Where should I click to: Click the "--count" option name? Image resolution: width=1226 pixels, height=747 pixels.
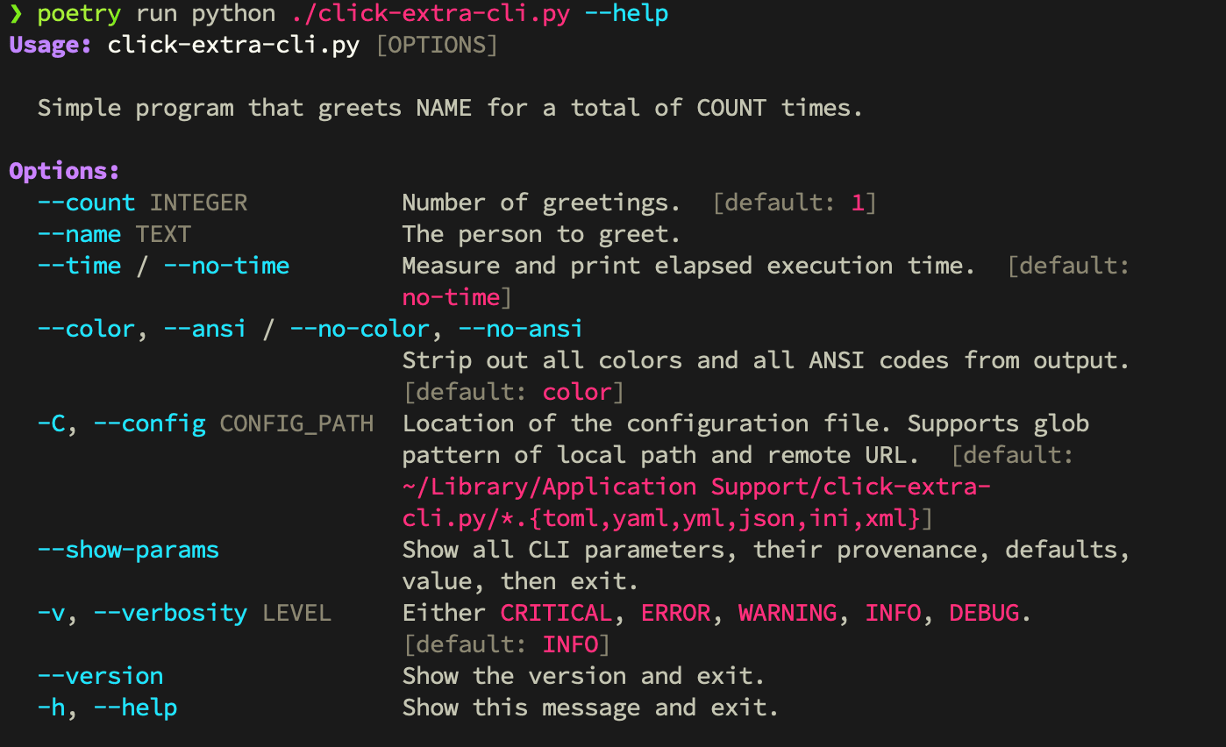pyautogui.click(x=86, y=203)
